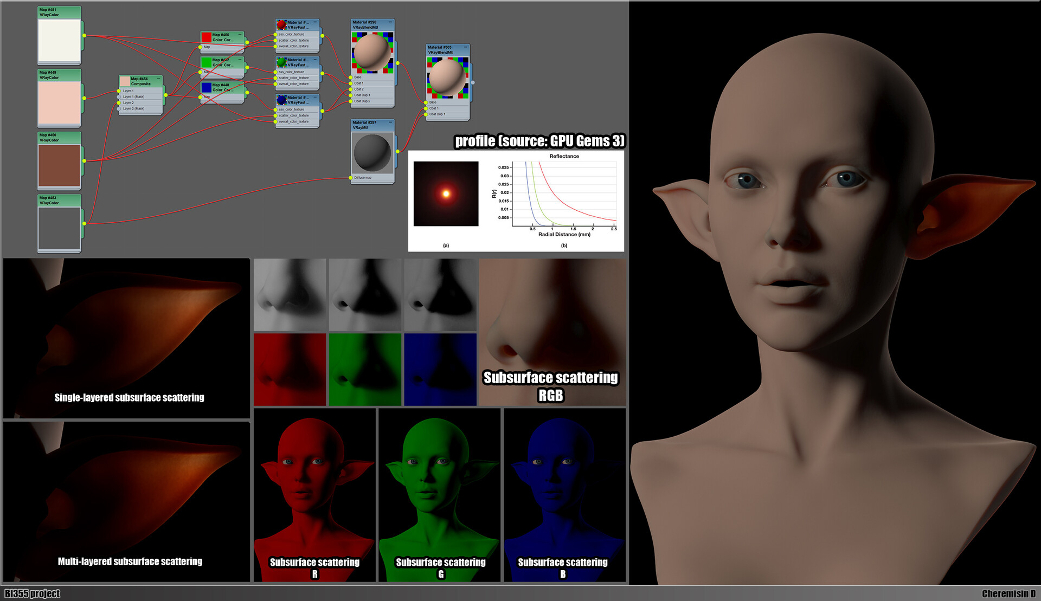Collapse the Map #454 Composite node

click(x=158, y=79)
